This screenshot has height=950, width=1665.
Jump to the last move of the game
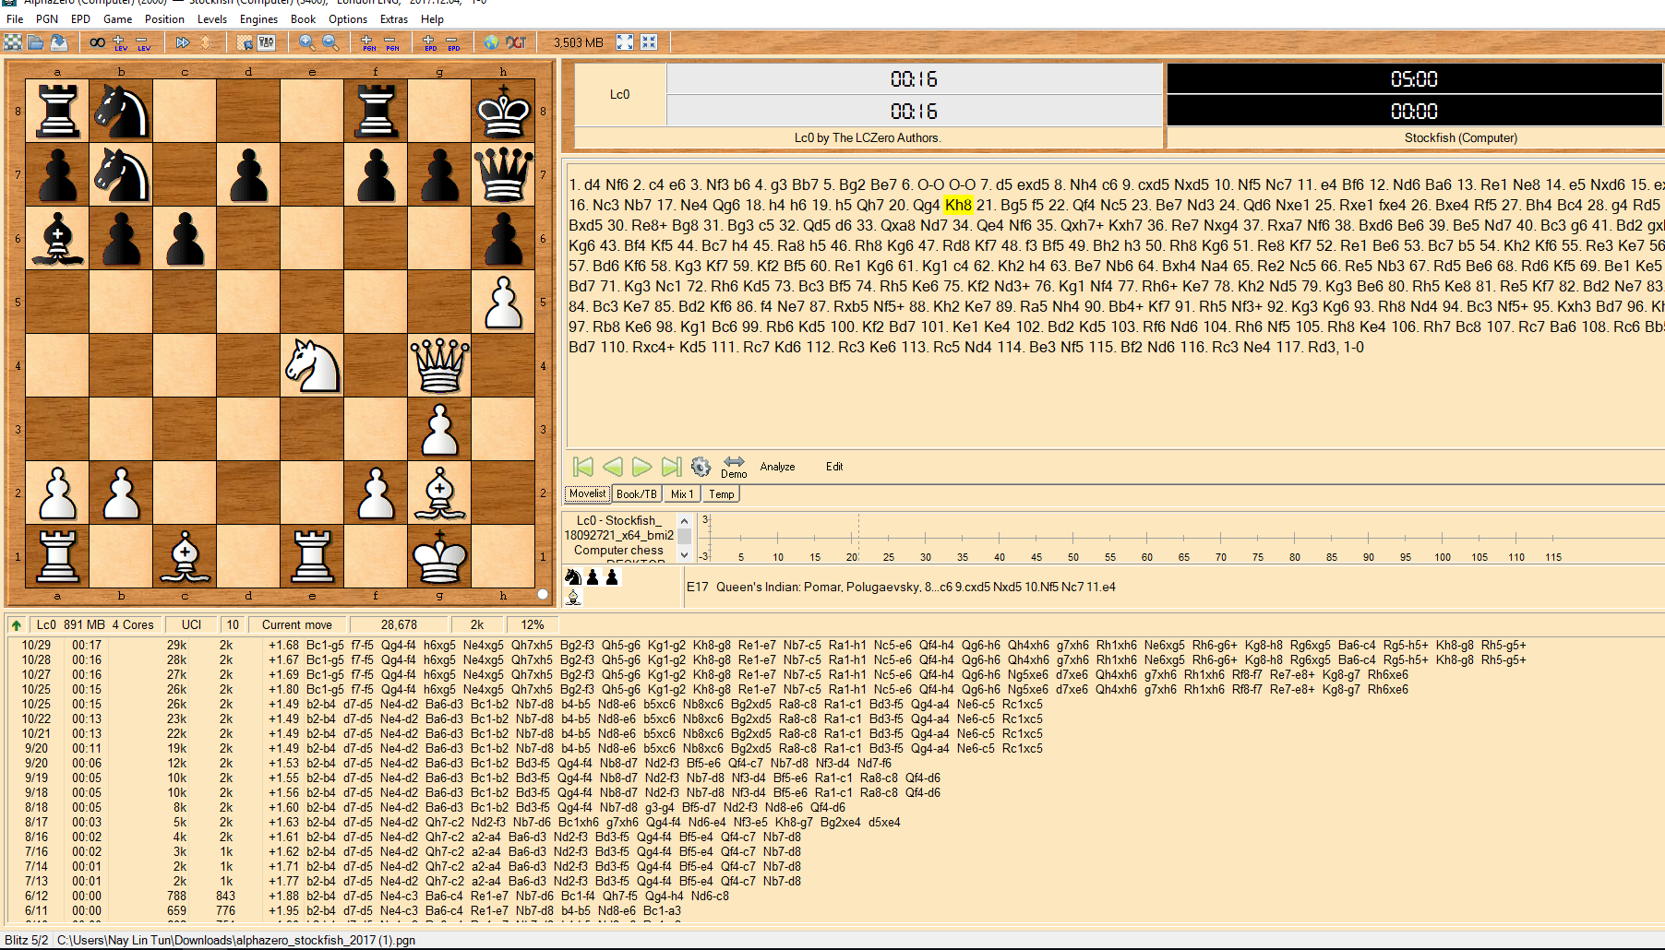[x=672, y=467]
